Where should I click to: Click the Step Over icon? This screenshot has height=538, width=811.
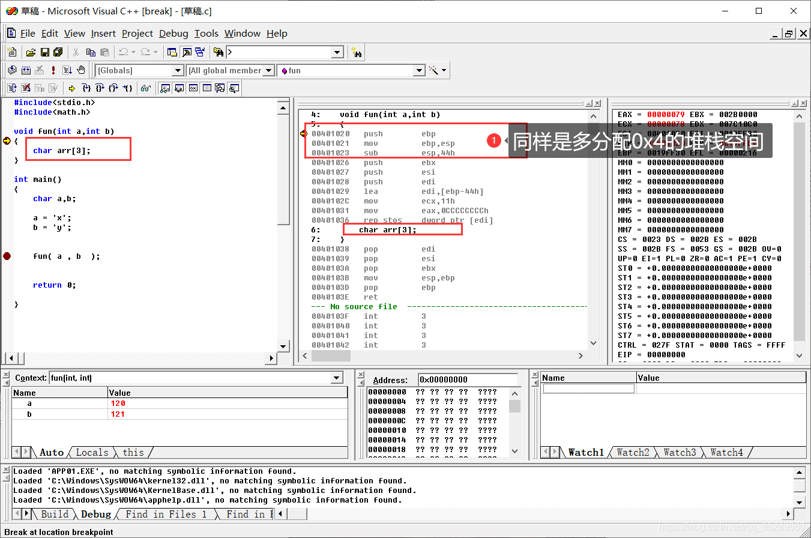[x=100, y=88]
